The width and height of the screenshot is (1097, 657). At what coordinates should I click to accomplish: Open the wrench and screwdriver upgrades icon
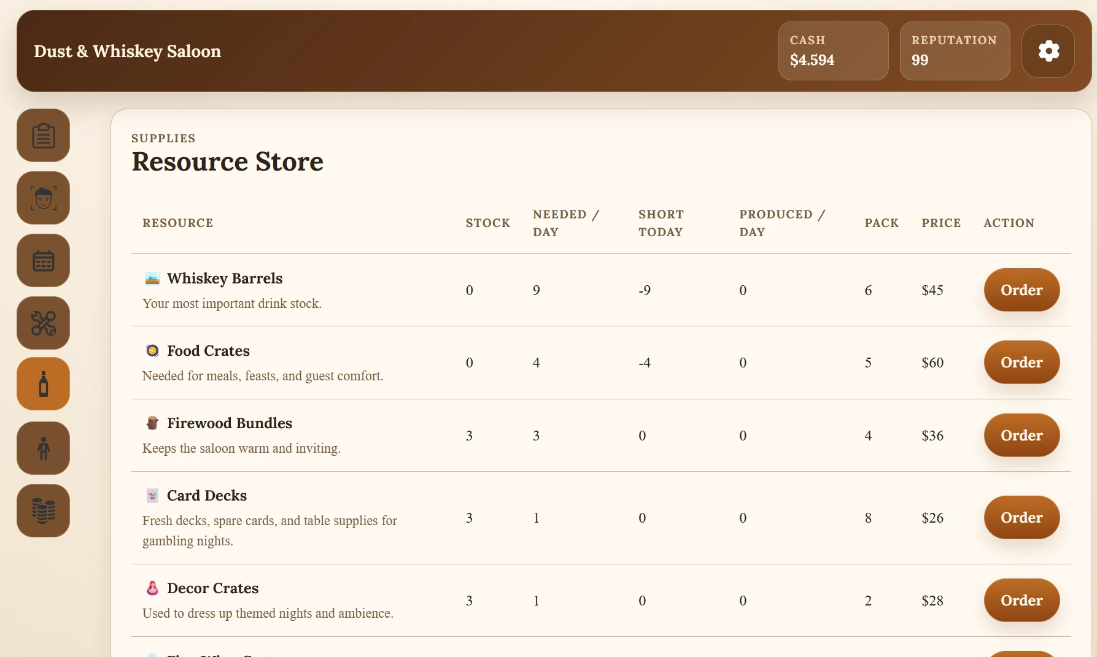(43, 323)
